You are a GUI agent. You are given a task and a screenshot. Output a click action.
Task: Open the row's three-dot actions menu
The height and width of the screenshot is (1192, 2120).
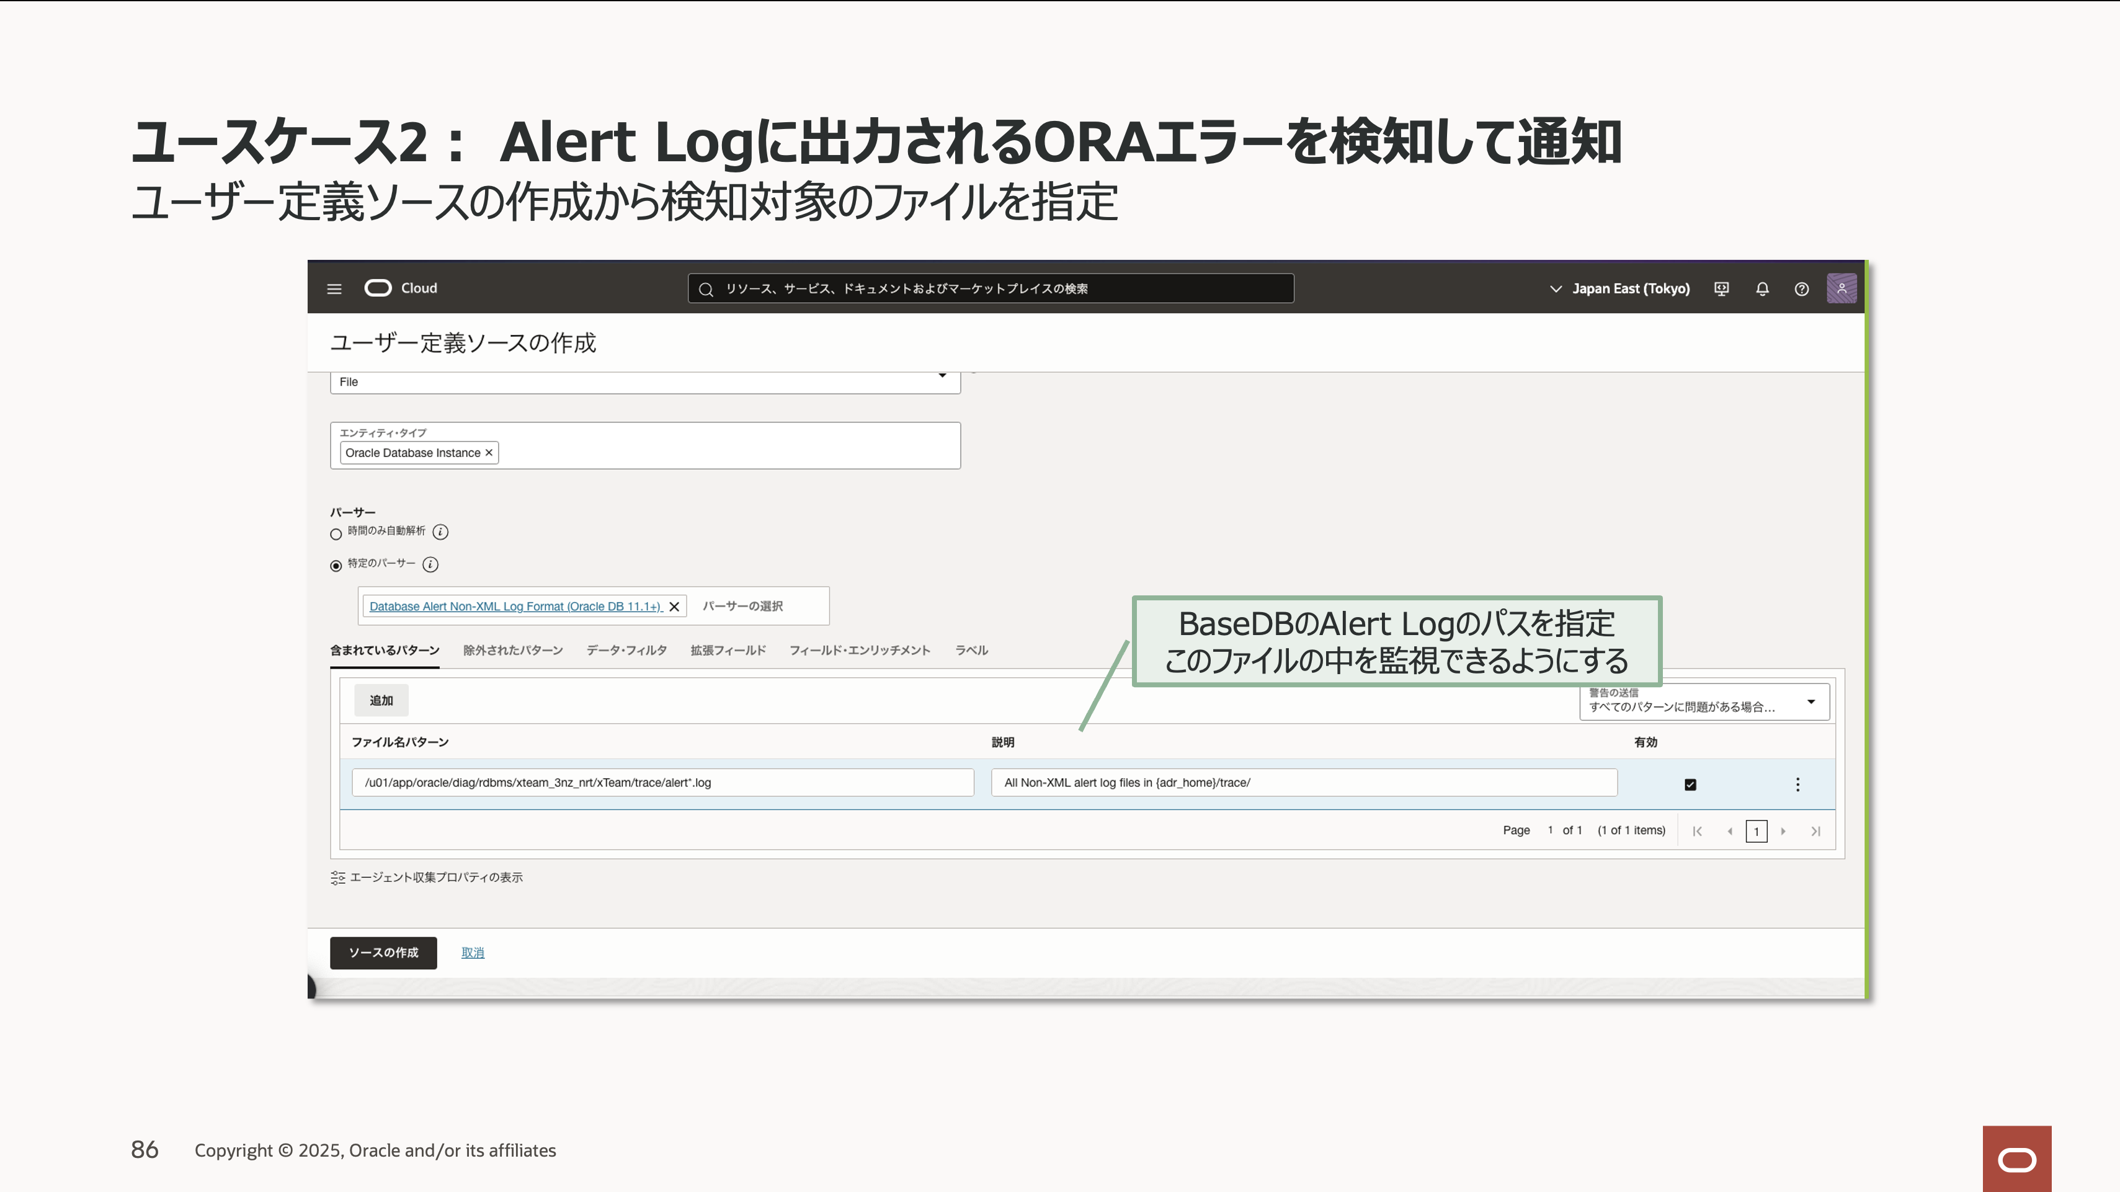point(1797,784)
